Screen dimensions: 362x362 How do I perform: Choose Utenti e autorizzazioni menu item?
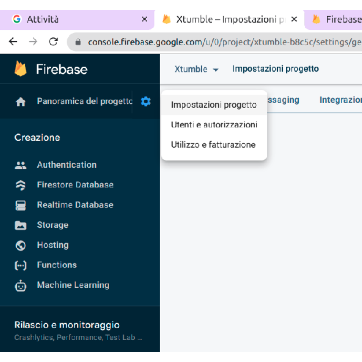(x=214, y=125)
